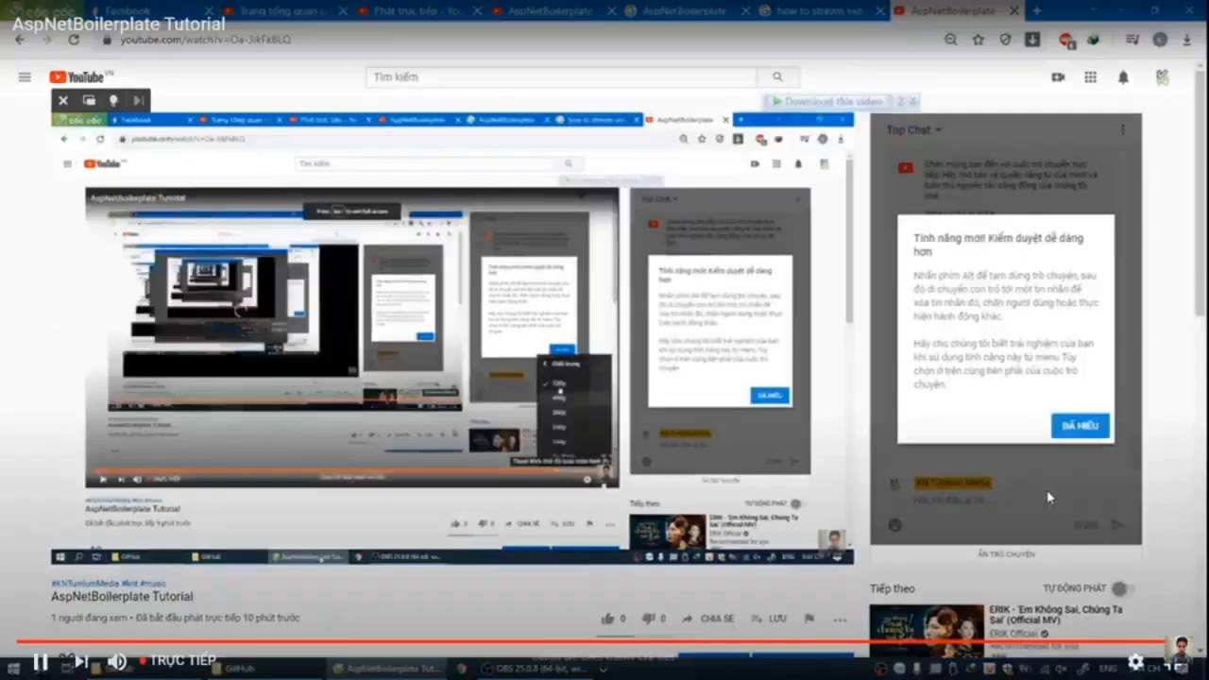Click the lightbulb overlay icon

tap(113, 100)
